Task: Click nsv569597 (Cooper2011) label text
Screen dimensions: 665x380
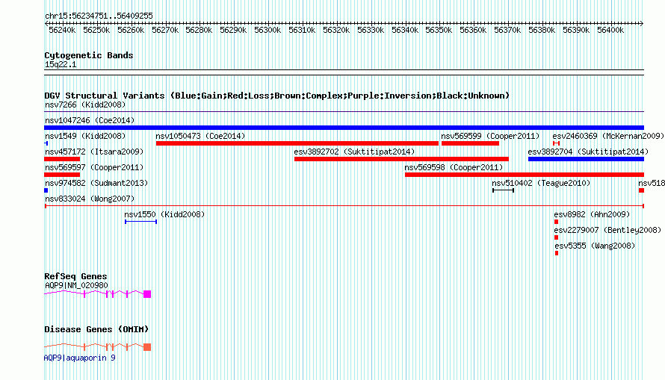Action: pos(94,167)
